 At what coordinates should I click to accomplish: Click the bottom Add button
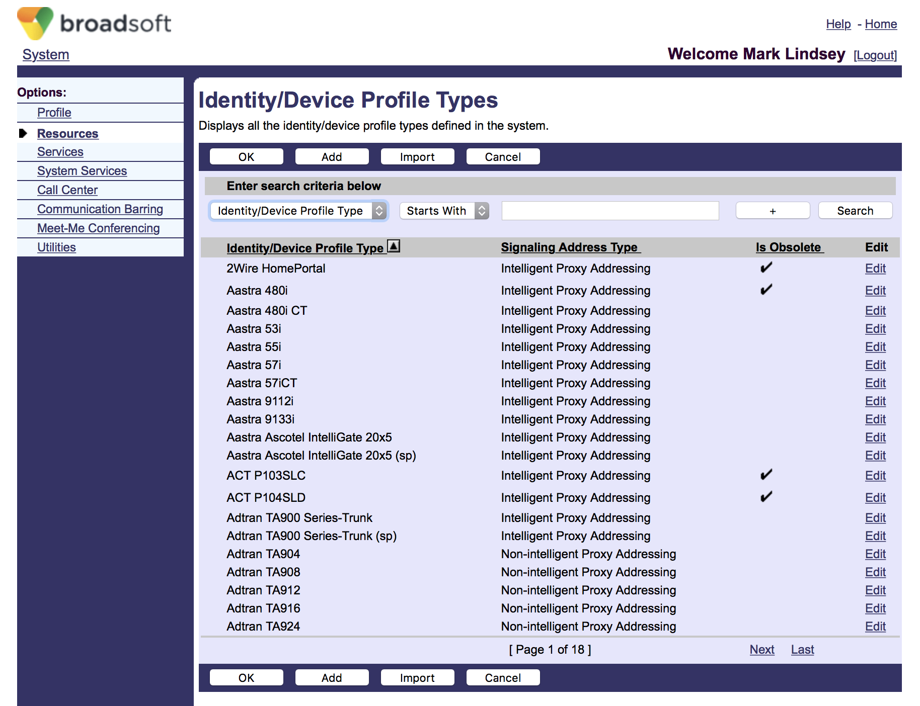click(x=332, y=678)
